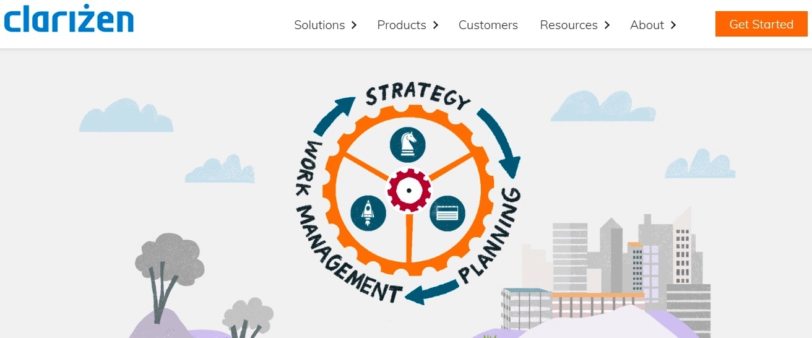This screenshot has height=338, width=812.
Task: Click the orange Get Started button
Action: [x=761, y=24]
